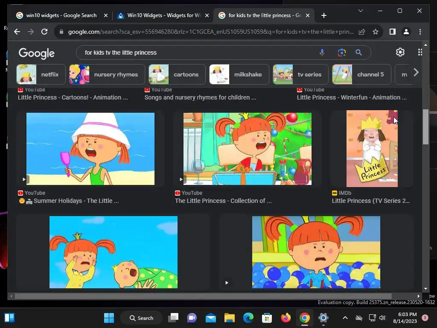The height and width of the screenshot is (328, 437).
Task: Open the taskbar Search box
Action: coord(141,318)
